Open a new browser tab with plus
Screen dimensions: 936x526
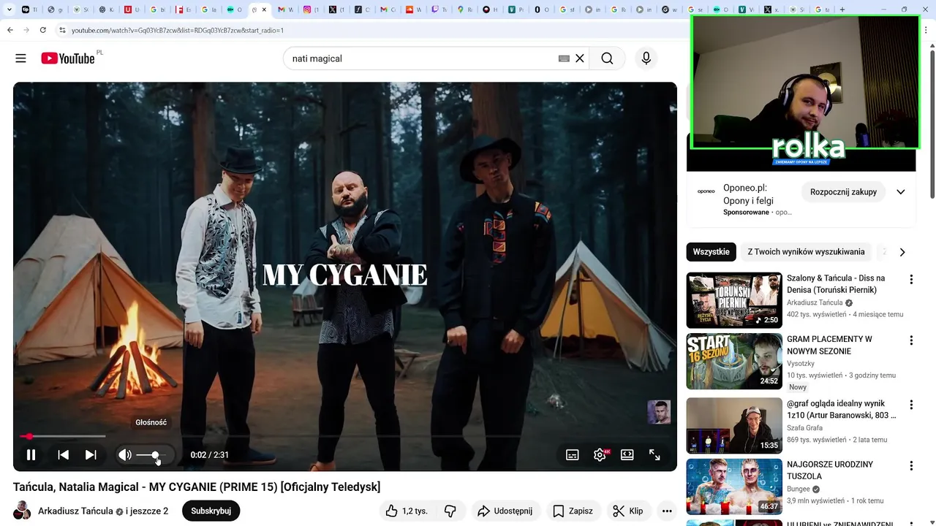[842, 9]
